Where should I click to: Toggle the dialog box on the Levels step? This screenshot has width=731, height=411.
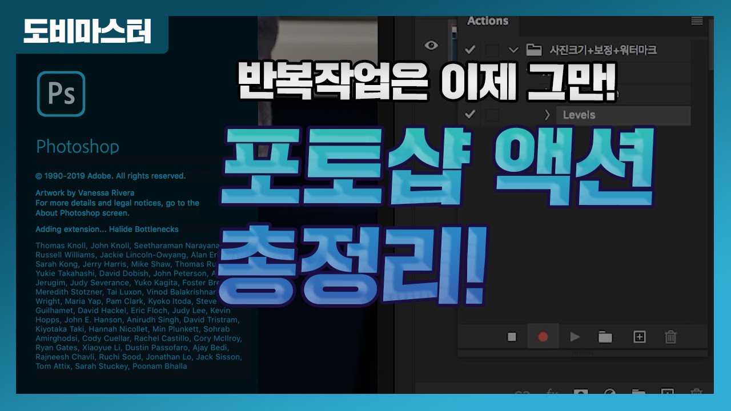tap(492, 115)
